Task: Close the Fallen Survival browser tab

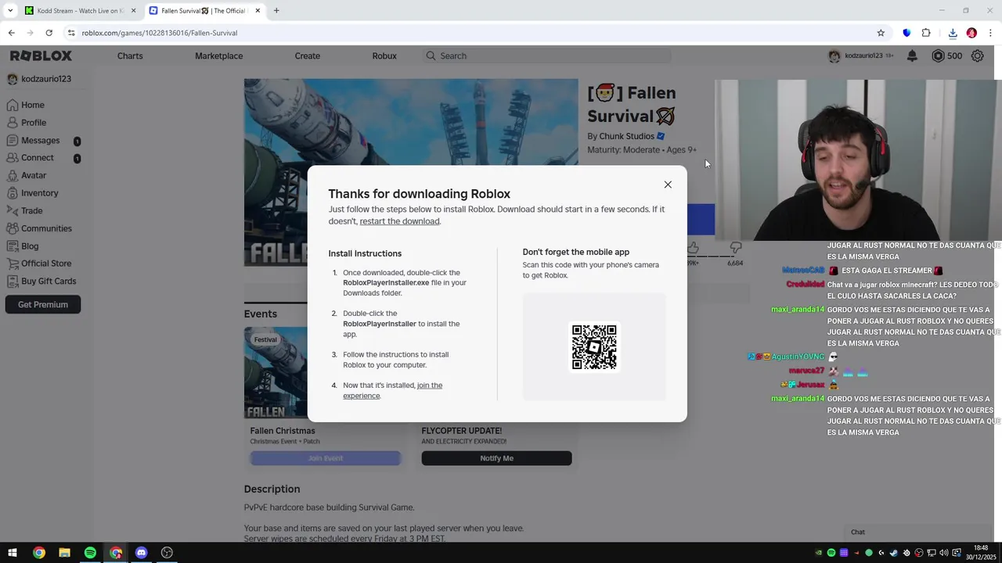Action: tap(258, 11)
